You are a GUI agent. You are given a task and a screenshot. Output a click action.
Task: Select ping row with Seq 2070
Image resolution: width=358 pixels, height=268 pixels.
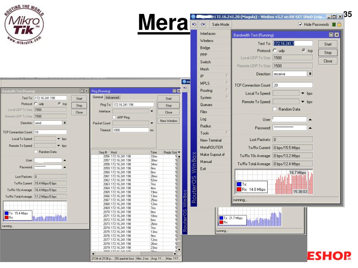pyautogui.click(x=134, y=212)
